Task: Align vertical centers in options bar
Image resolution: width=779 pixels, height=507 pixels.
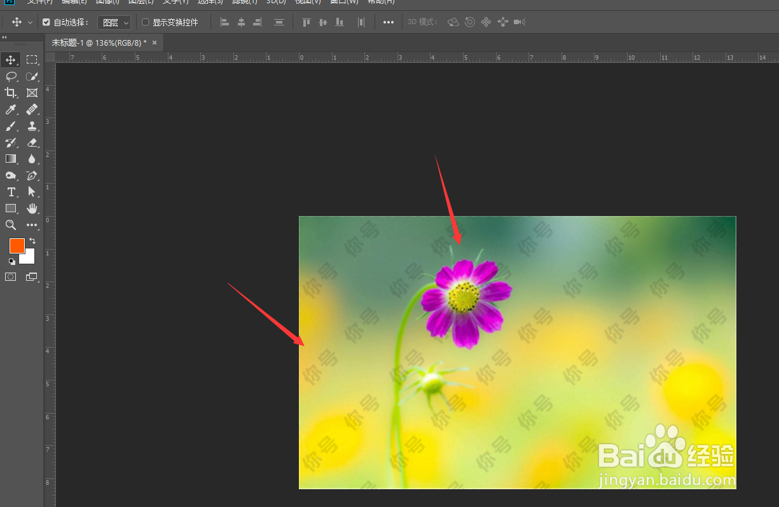Action: pyautogui.click(x=322, y=22)
